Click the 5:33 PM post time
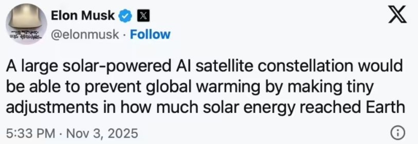This screenshot has width=418, height=144. pyautogui.click(x=31, y=133)
